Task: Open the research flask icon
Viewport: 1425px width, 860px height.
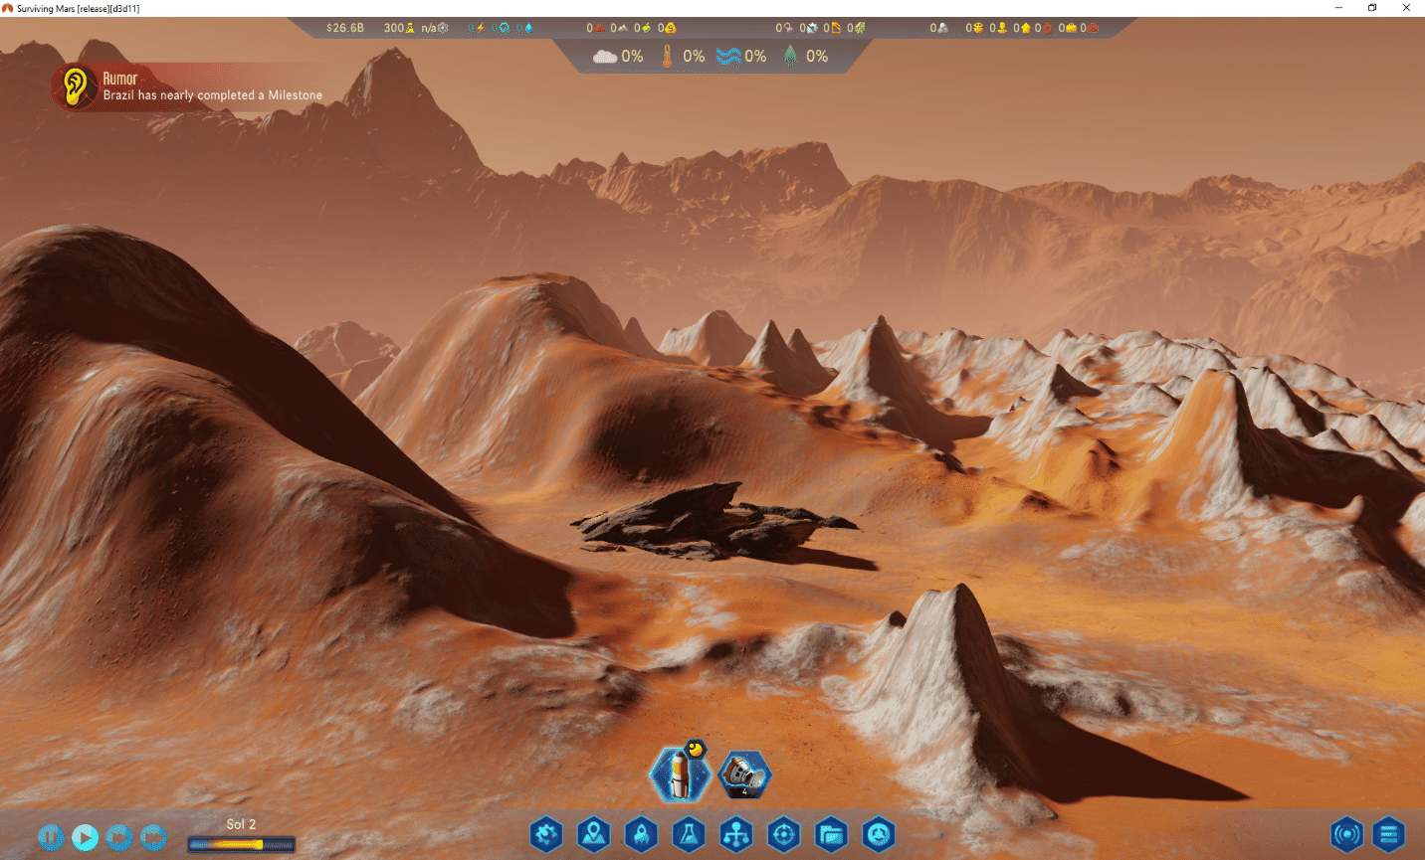Action: [689, 834]
